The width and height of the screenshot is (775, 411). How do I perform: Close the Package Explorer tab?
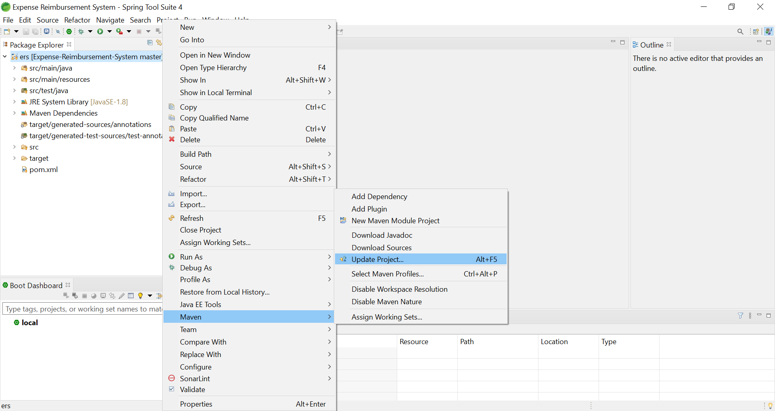(69, 44)
